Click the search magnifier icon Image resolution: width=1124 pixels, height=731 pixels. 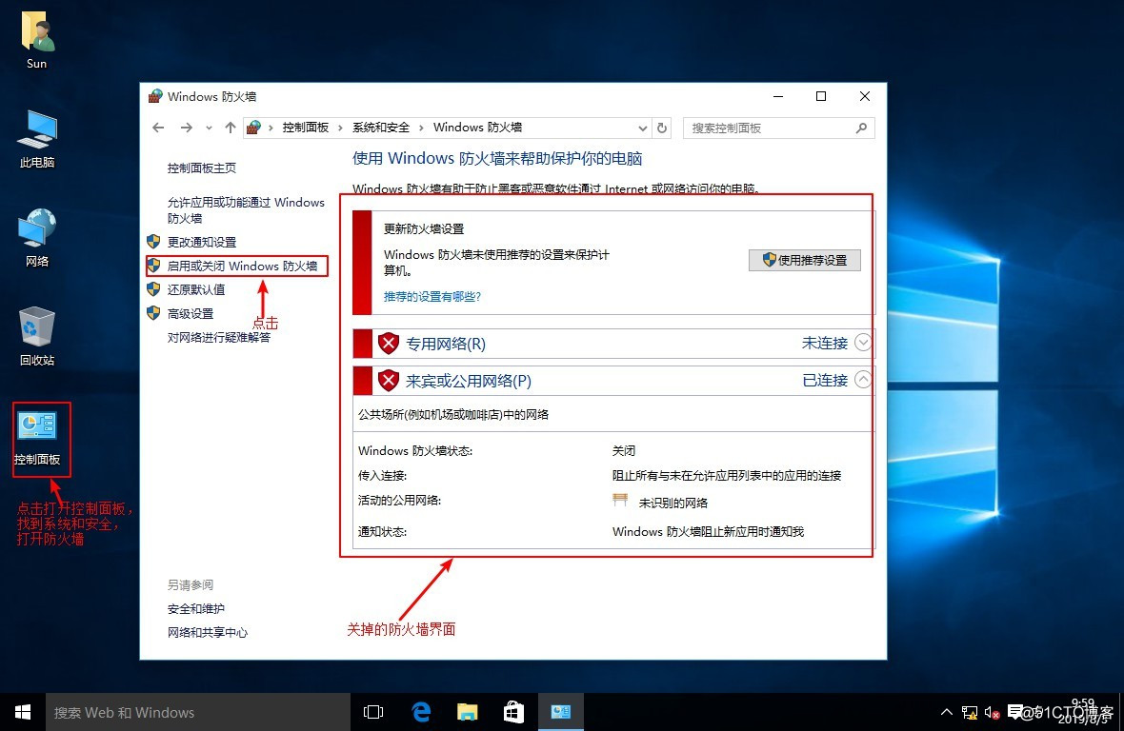coord(861,128)
